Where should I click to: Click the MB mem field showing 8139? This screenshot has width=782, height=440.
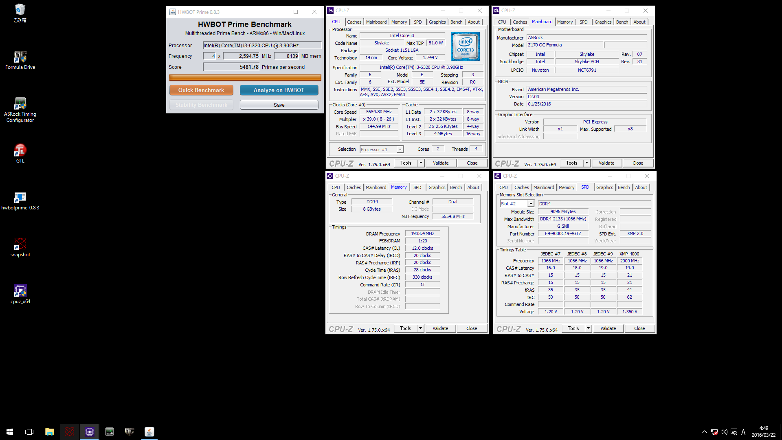[x=287, y=56]
